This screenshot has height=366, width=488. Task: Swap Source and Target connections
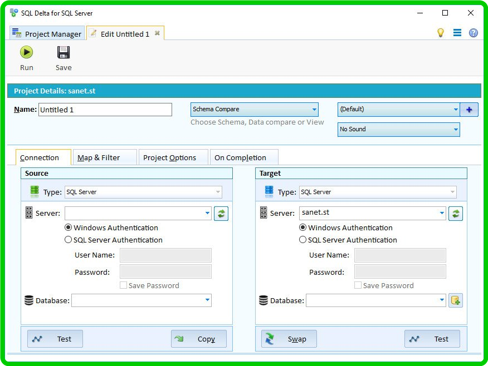289,339
